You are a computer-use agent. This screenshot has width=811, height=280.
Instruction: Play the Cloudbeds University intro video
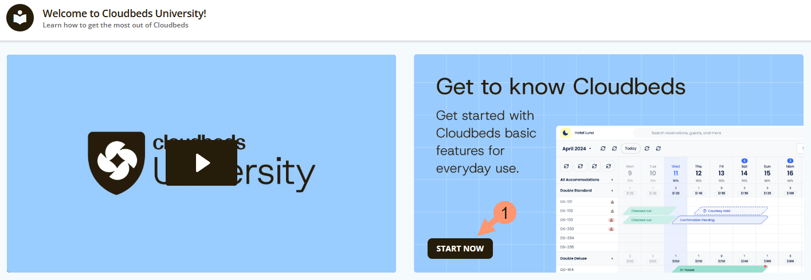[201, 163]
